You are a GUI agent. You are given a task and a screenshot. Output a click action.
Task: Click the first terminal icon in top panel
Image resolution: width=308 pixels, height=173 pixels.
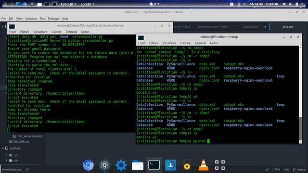(x=47, y=4)
